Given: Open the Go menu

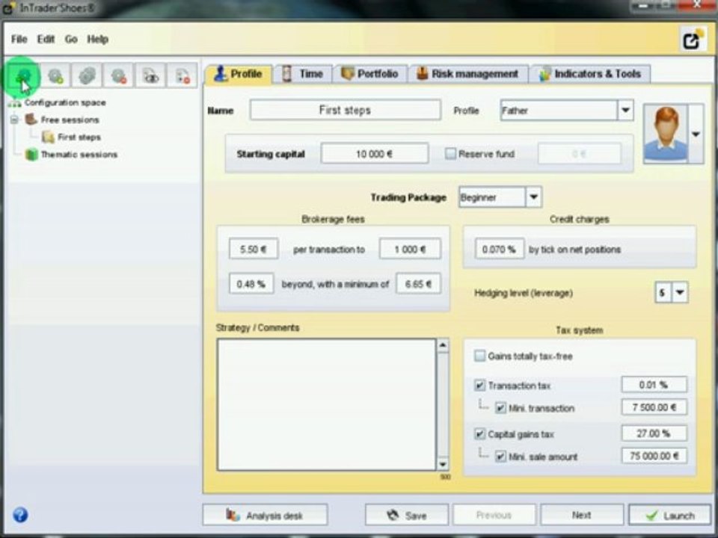Looking at the screenshot, I should click(x=71, y=40).
